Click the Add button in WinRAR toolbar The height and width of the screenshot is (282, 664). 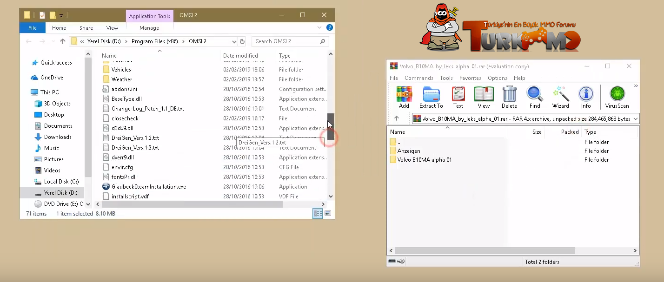(x=404, y=98)
